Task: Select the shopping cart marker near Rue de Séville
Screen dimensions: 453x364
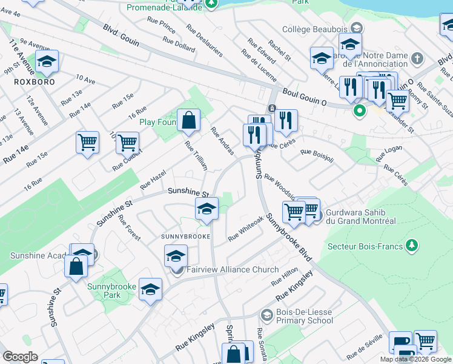Action: [425, 342]
